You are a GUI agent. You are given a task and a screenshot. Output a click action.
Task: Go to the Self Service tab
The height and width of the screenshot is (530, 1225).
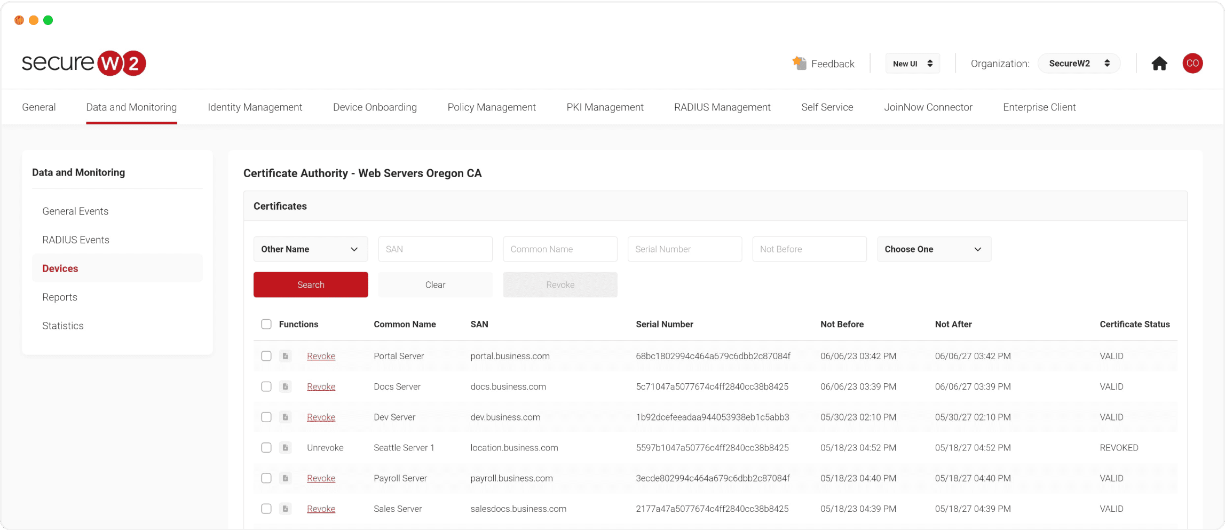tap(827, 107)
